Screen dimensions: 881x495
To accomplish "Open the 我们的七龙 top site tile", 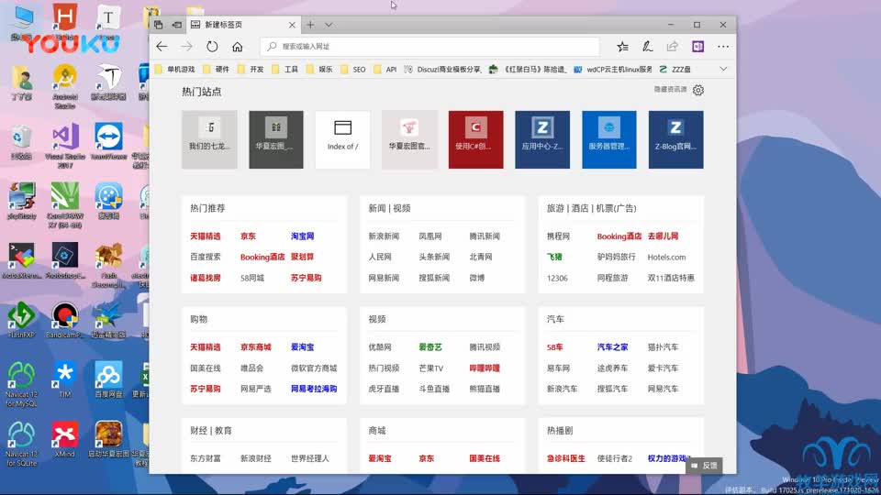I will 209,139.
